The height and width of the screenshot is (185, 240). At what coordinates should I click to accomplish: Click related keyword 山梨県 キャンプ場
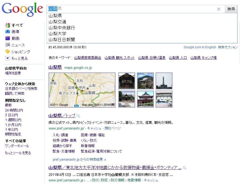(203, 58)
